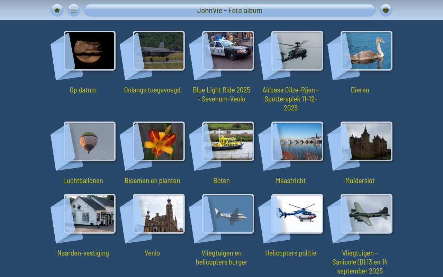Open 'Vliegtuigen en helicopters burger' label

click(x=221, y=258)
